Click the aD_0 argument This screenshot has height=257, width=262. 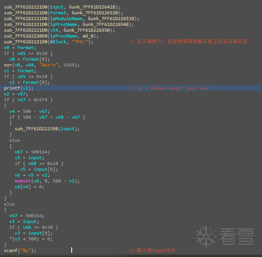pyautogui.click(x=88, y=36)
